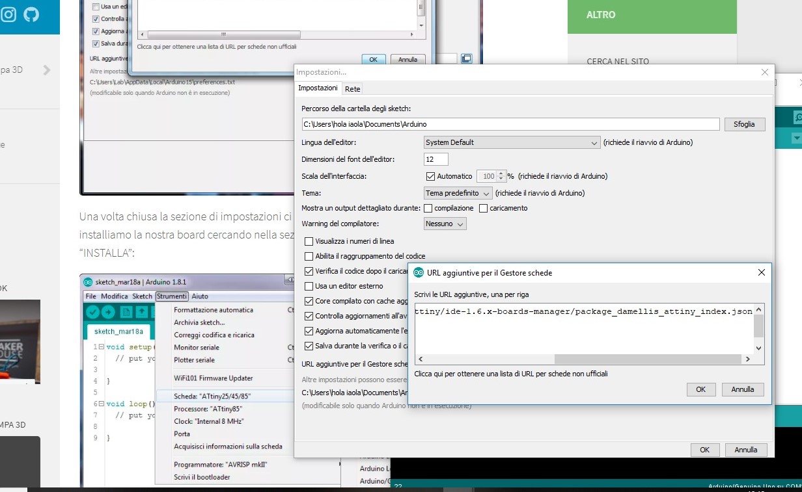Click OK at bottom of Impostazioni window
Viewport: 802px width, 492px height.
704,450
